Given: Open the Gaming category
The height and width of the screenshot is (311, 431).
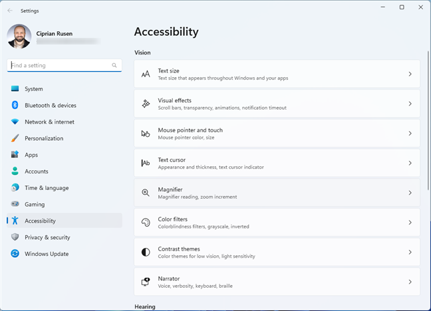Looking at the screenshot, I should [x=65, y=204].
